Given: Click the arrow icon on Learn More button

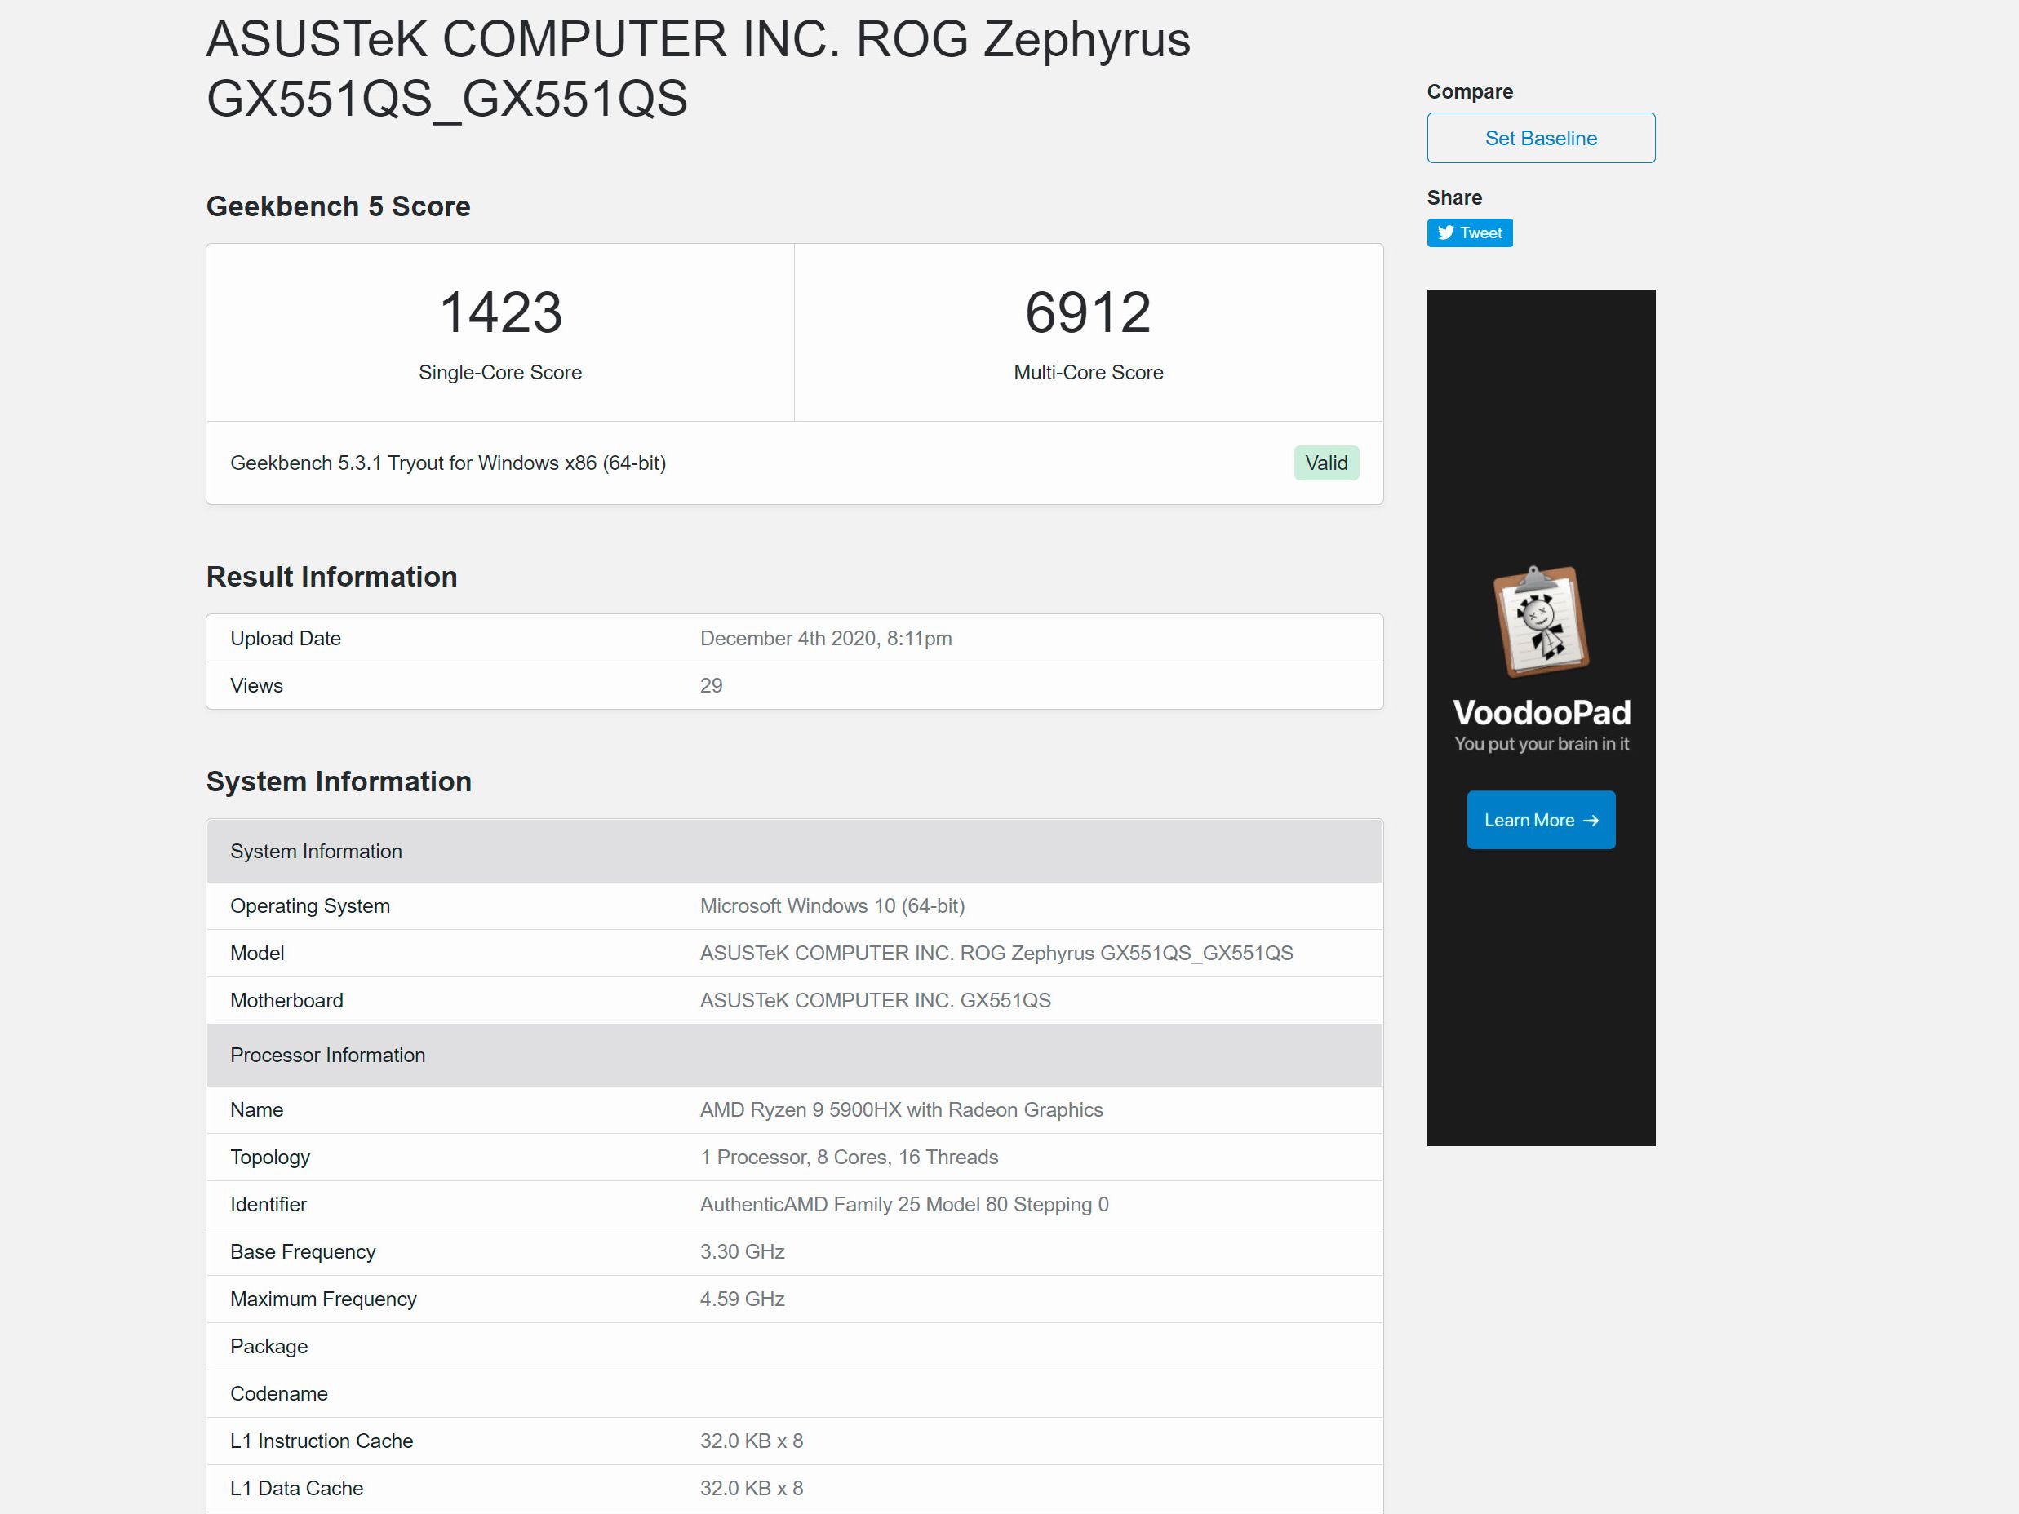Looking at the screenshot, I should pyautogui.click(x=1592, y=820).
